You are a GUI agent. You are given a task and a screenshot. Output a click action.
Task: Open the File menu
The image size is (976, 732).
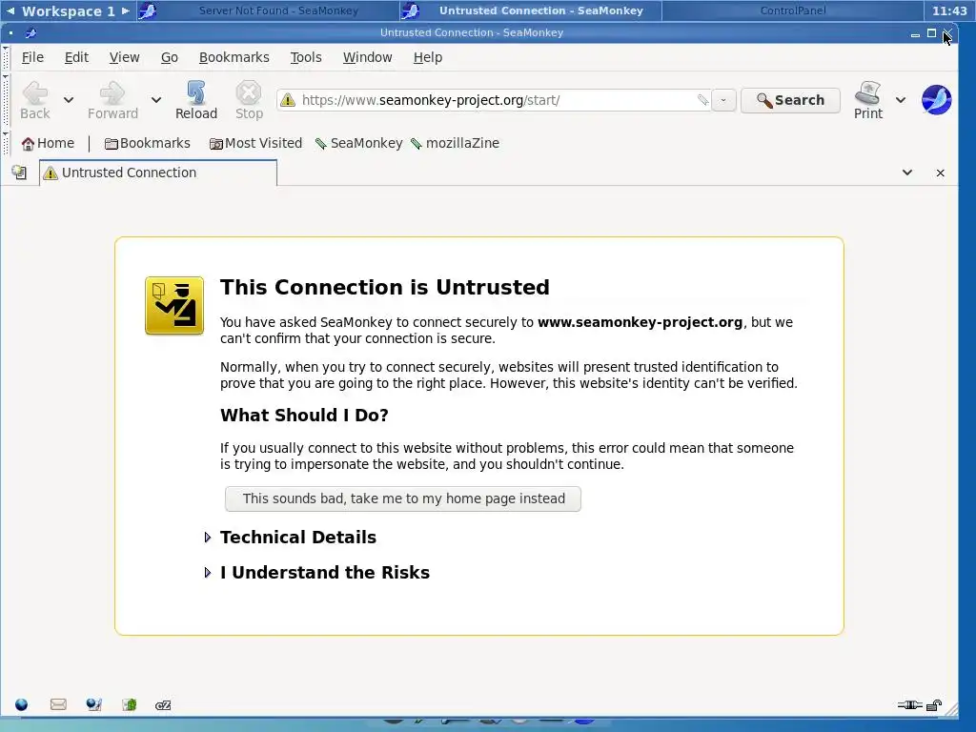[32, 57]
